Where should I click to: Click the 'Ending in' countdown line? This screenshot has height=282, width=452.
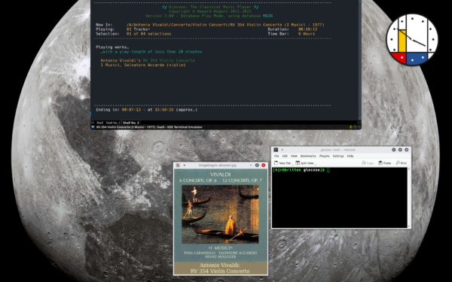146,110
